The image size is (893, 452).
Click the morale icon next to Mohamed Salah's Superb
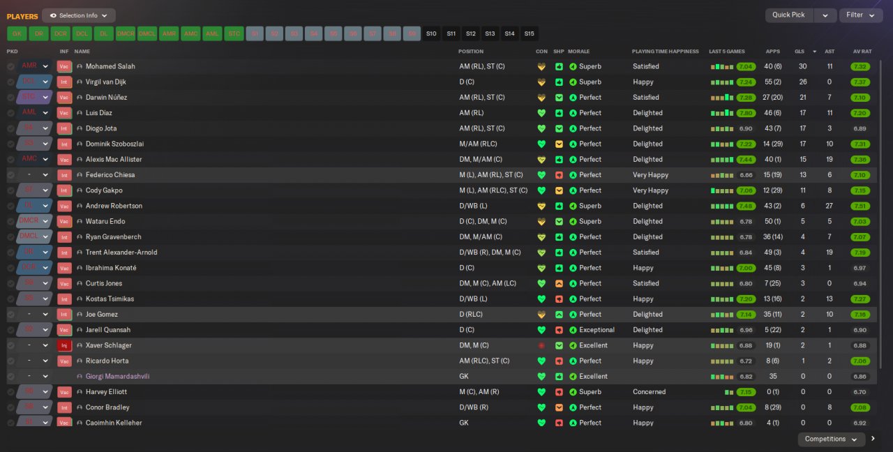pos(573,66)
